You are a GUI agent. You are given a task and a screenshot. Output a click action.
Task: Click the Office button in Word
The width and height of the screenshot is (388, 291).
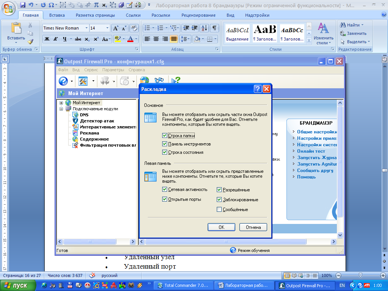[x=9, y=9]
